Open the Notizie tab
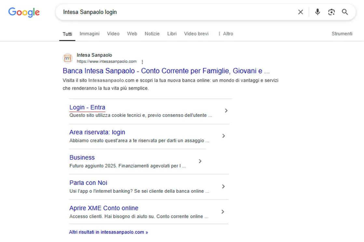This screenshot has width=364, height=242. point(152,34)
